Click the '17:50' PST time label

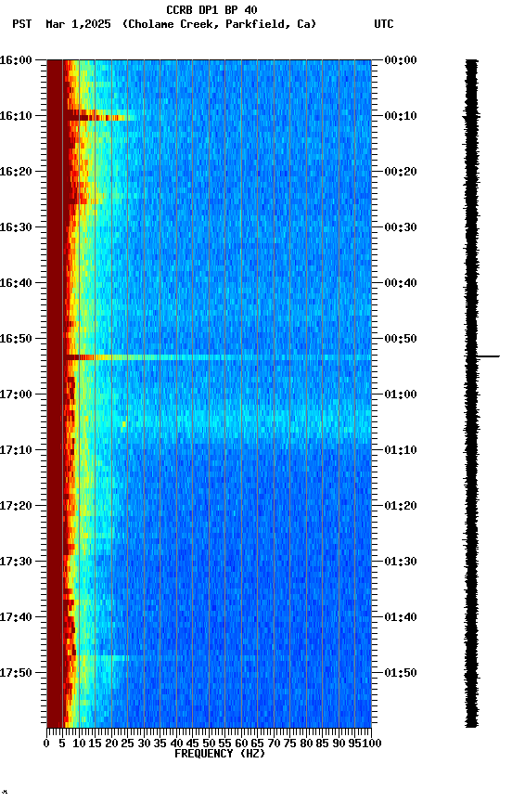coord(16,673)
